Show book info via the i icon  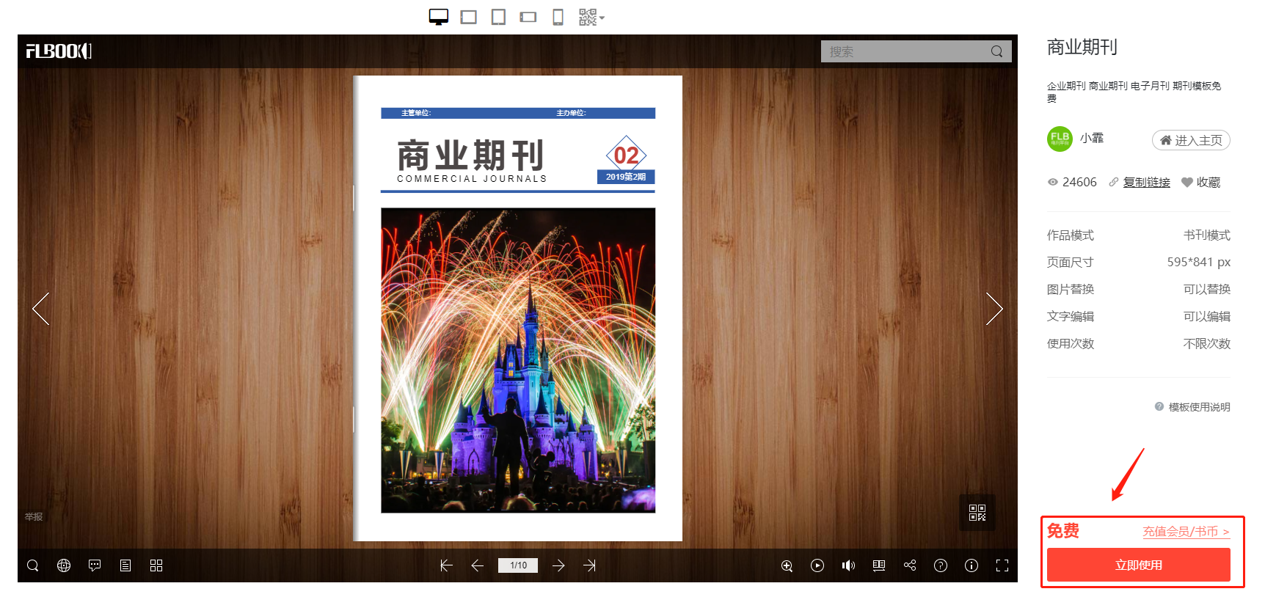pos(971,565)
